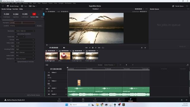Open Render Settings panel options dots
The width and height of the screenshot is (190, 107).
click(42, 9)
